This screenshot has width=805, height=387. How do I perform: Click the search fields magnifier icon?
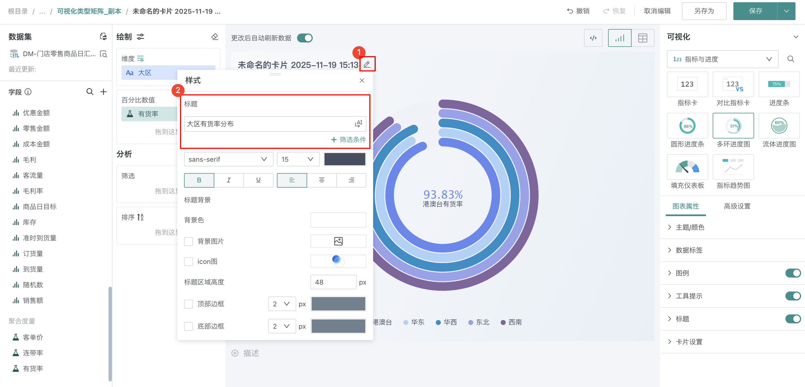tap(90, 92)
